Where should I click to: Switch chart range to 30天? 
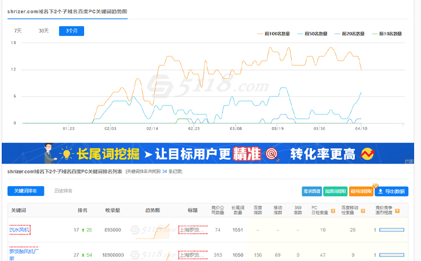(x=44, y=31)
